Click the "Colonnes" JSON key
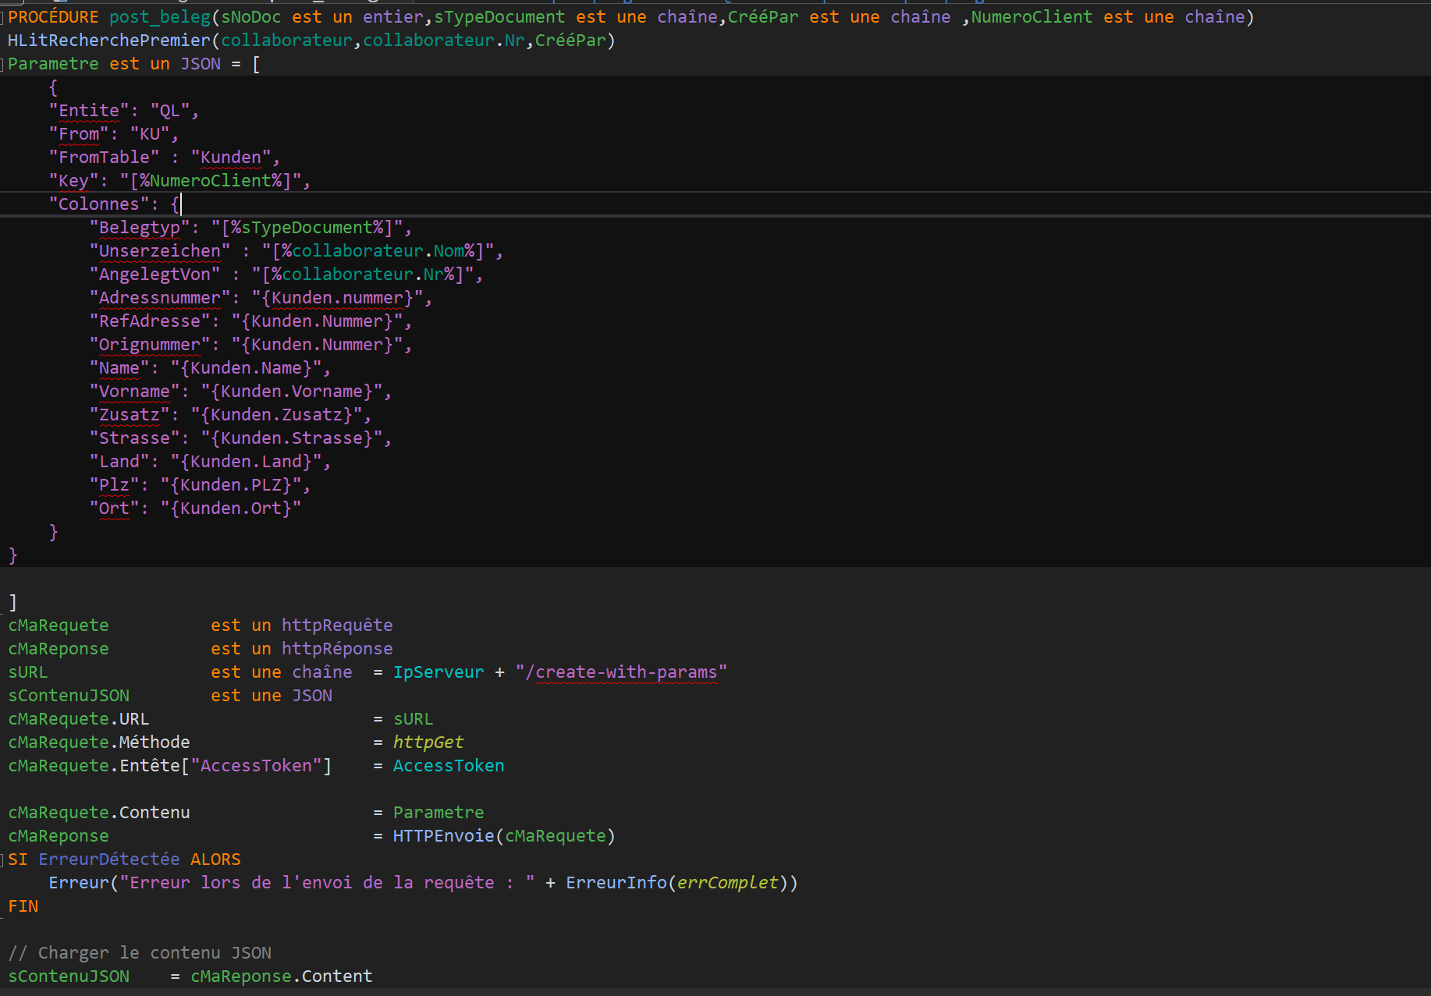This screenshot has height=996, width=1431. [99, 204]
